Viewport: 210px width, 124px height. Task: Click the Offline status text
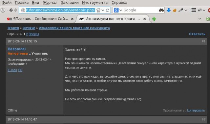click(12, 111)
